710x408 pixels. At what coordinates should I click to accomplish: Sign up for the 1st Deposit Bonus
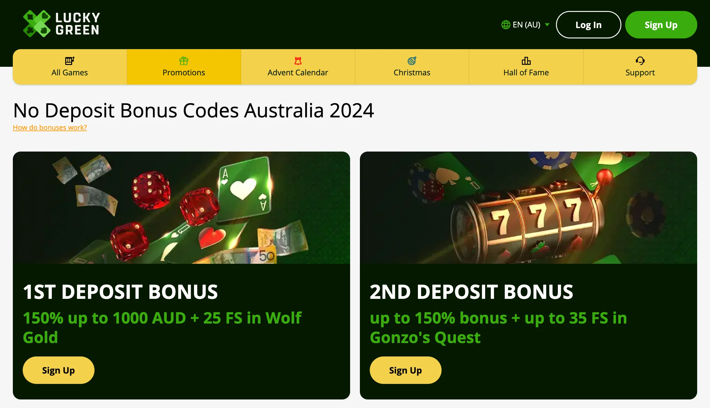(58, 370)
